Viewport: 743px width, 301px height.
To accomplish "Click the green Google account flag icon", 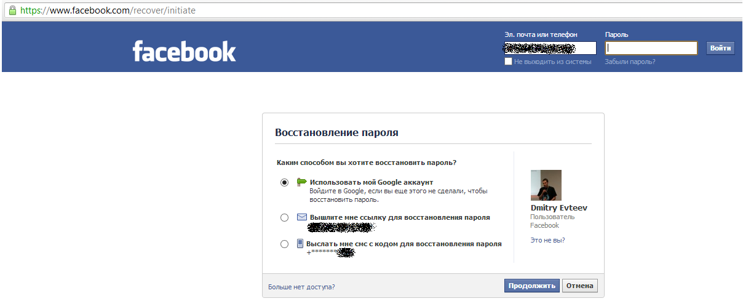I will (301, 182).
